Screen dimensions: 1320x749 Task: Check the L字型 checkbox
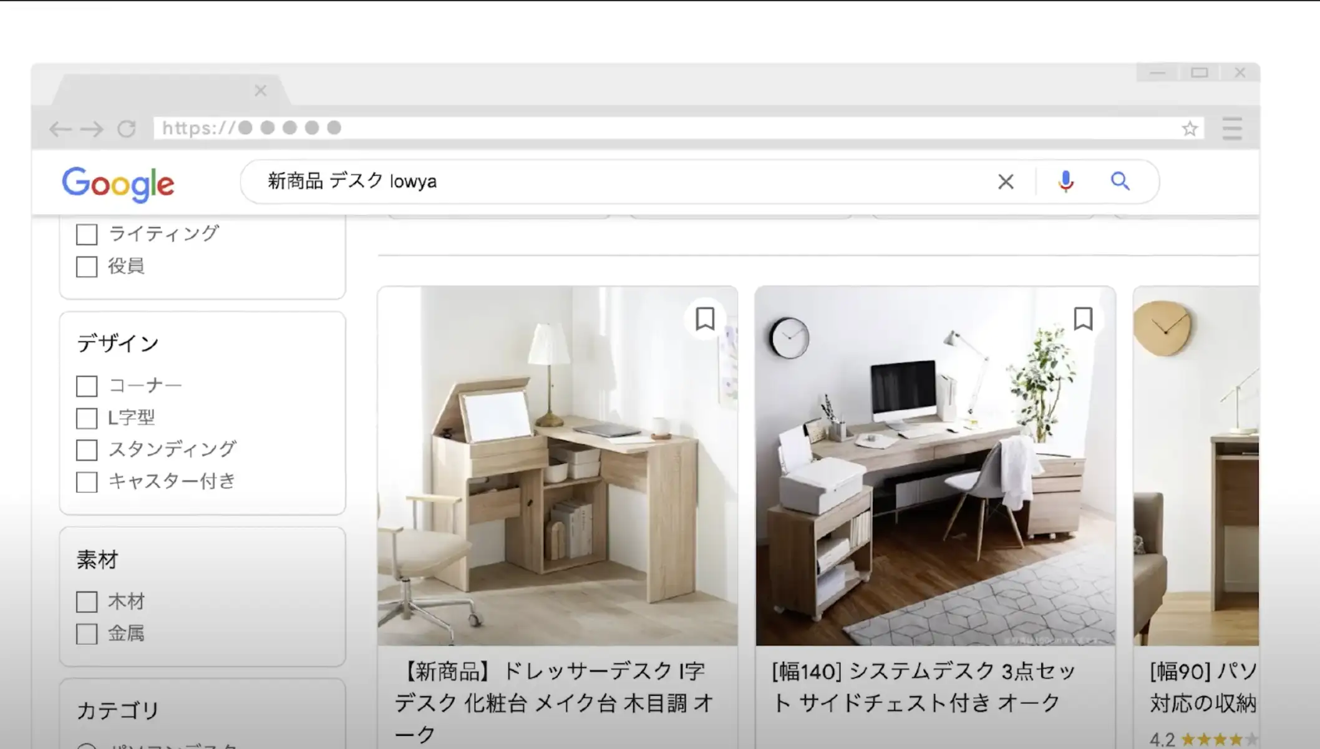pyautogui.click(x=87, y=418)
